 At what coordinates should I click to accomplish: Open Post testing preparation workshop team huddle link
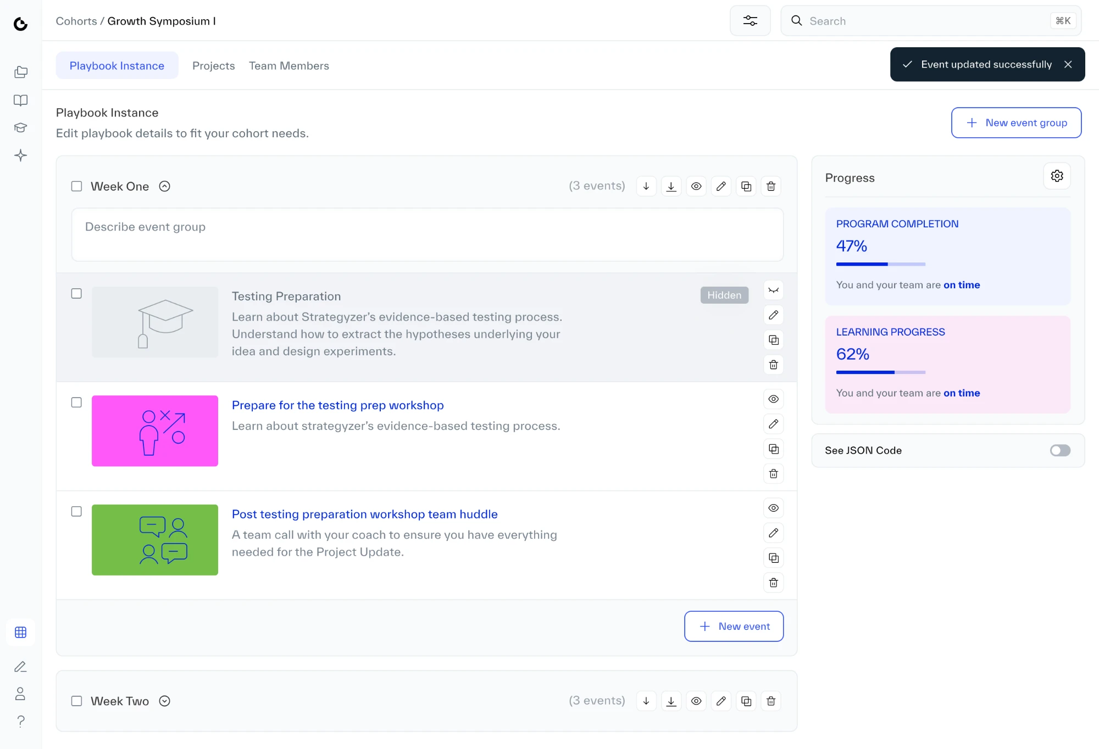pyautogui.click(x=365, y=514)
